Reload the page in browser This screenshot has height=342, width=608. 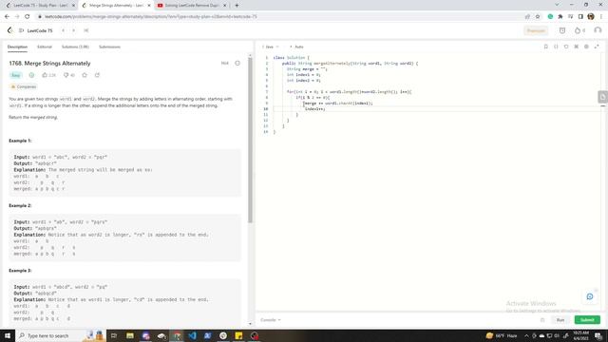[28, 17]
